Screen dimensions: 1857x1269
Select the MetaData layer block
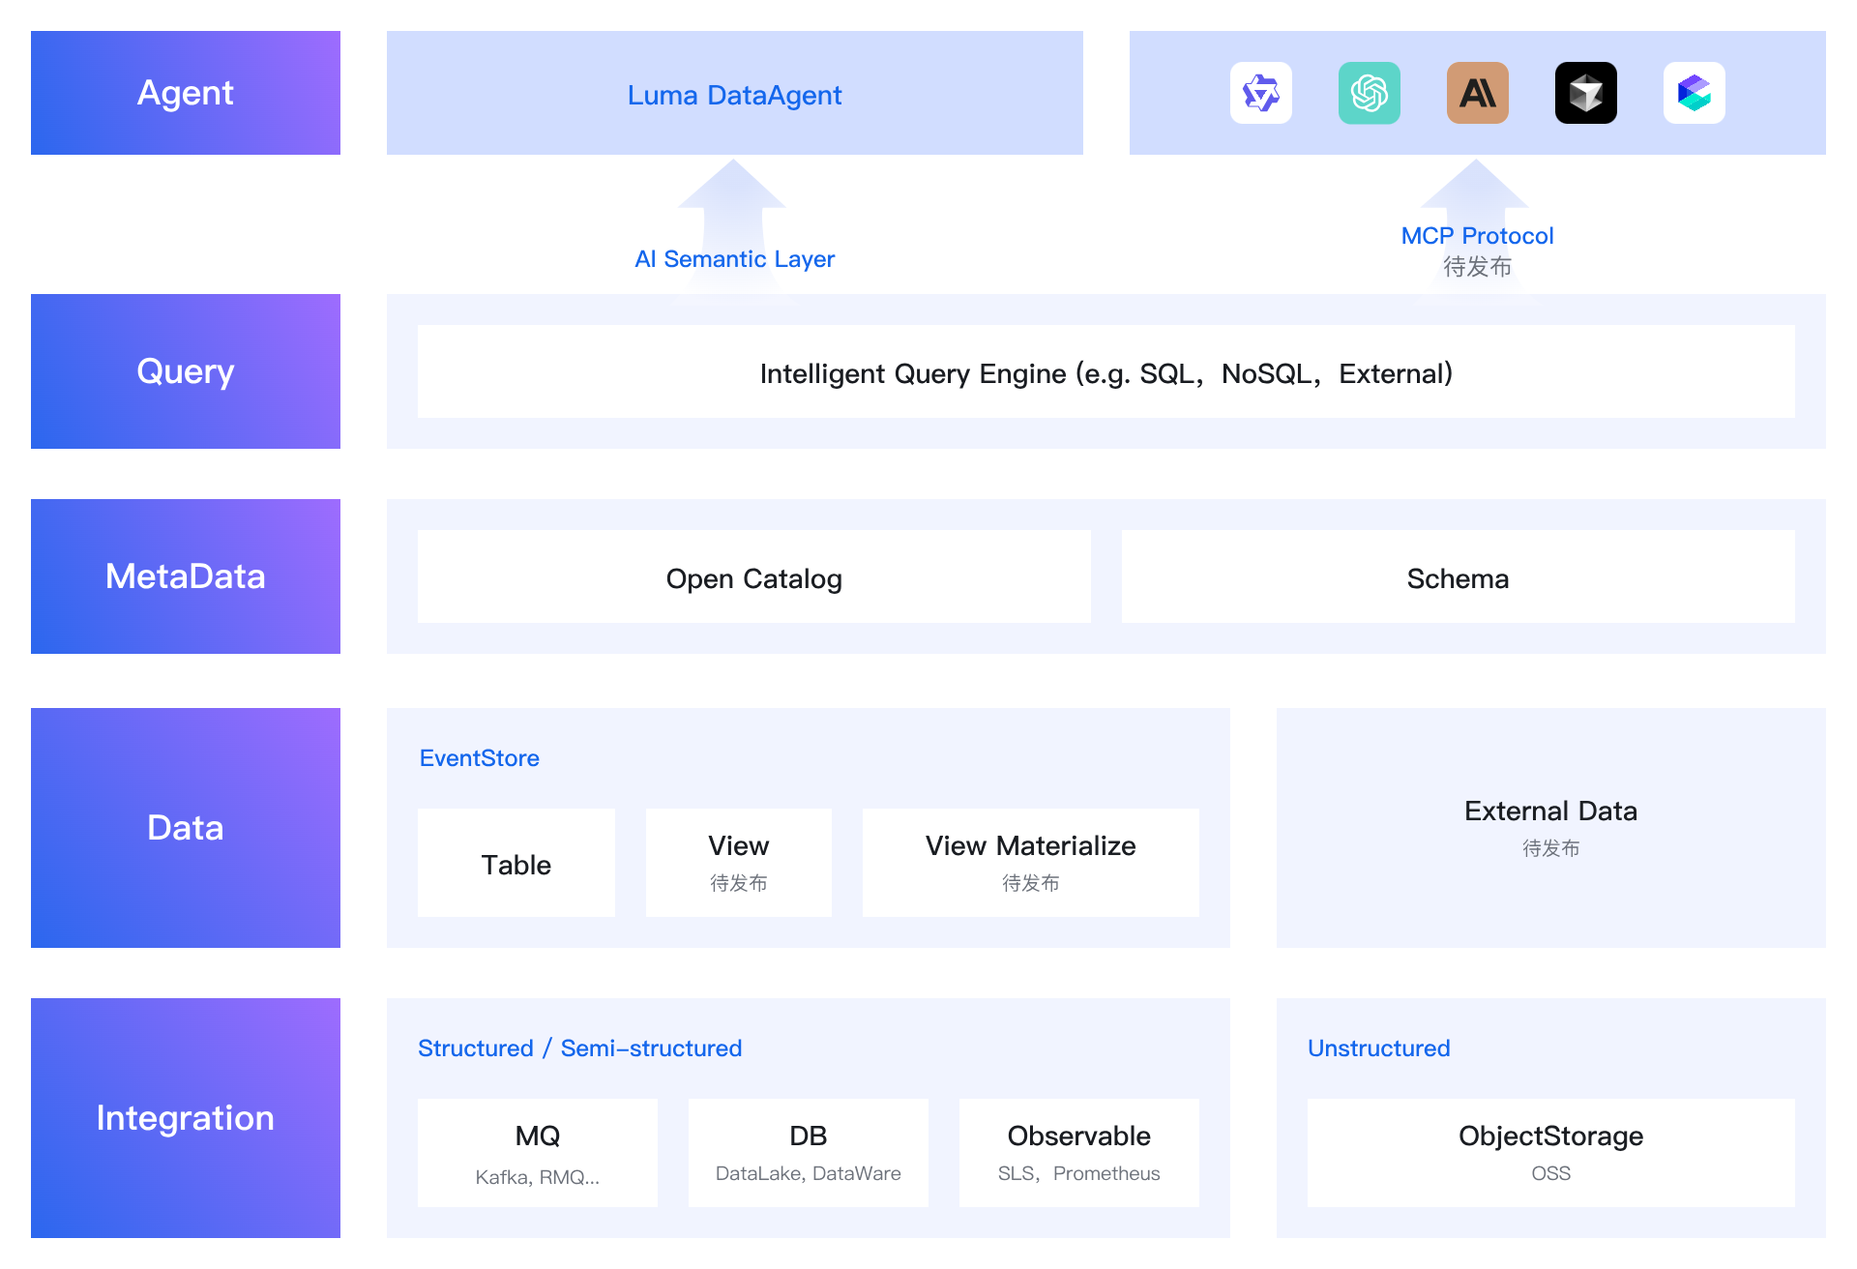(186, 576)
